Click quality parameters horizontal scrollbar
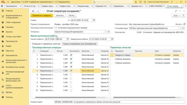The height and width of the screenshot is (105, 187). point(144,97)
